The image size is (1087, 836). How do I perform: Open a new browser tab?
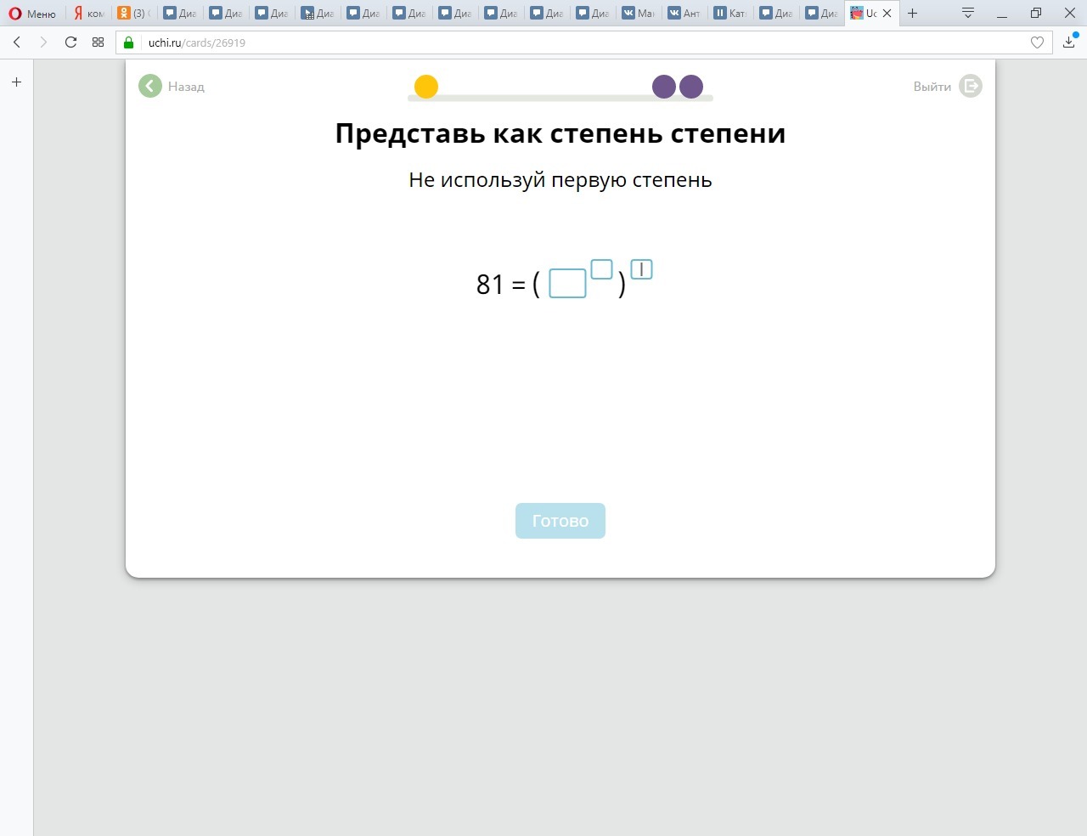913,14
